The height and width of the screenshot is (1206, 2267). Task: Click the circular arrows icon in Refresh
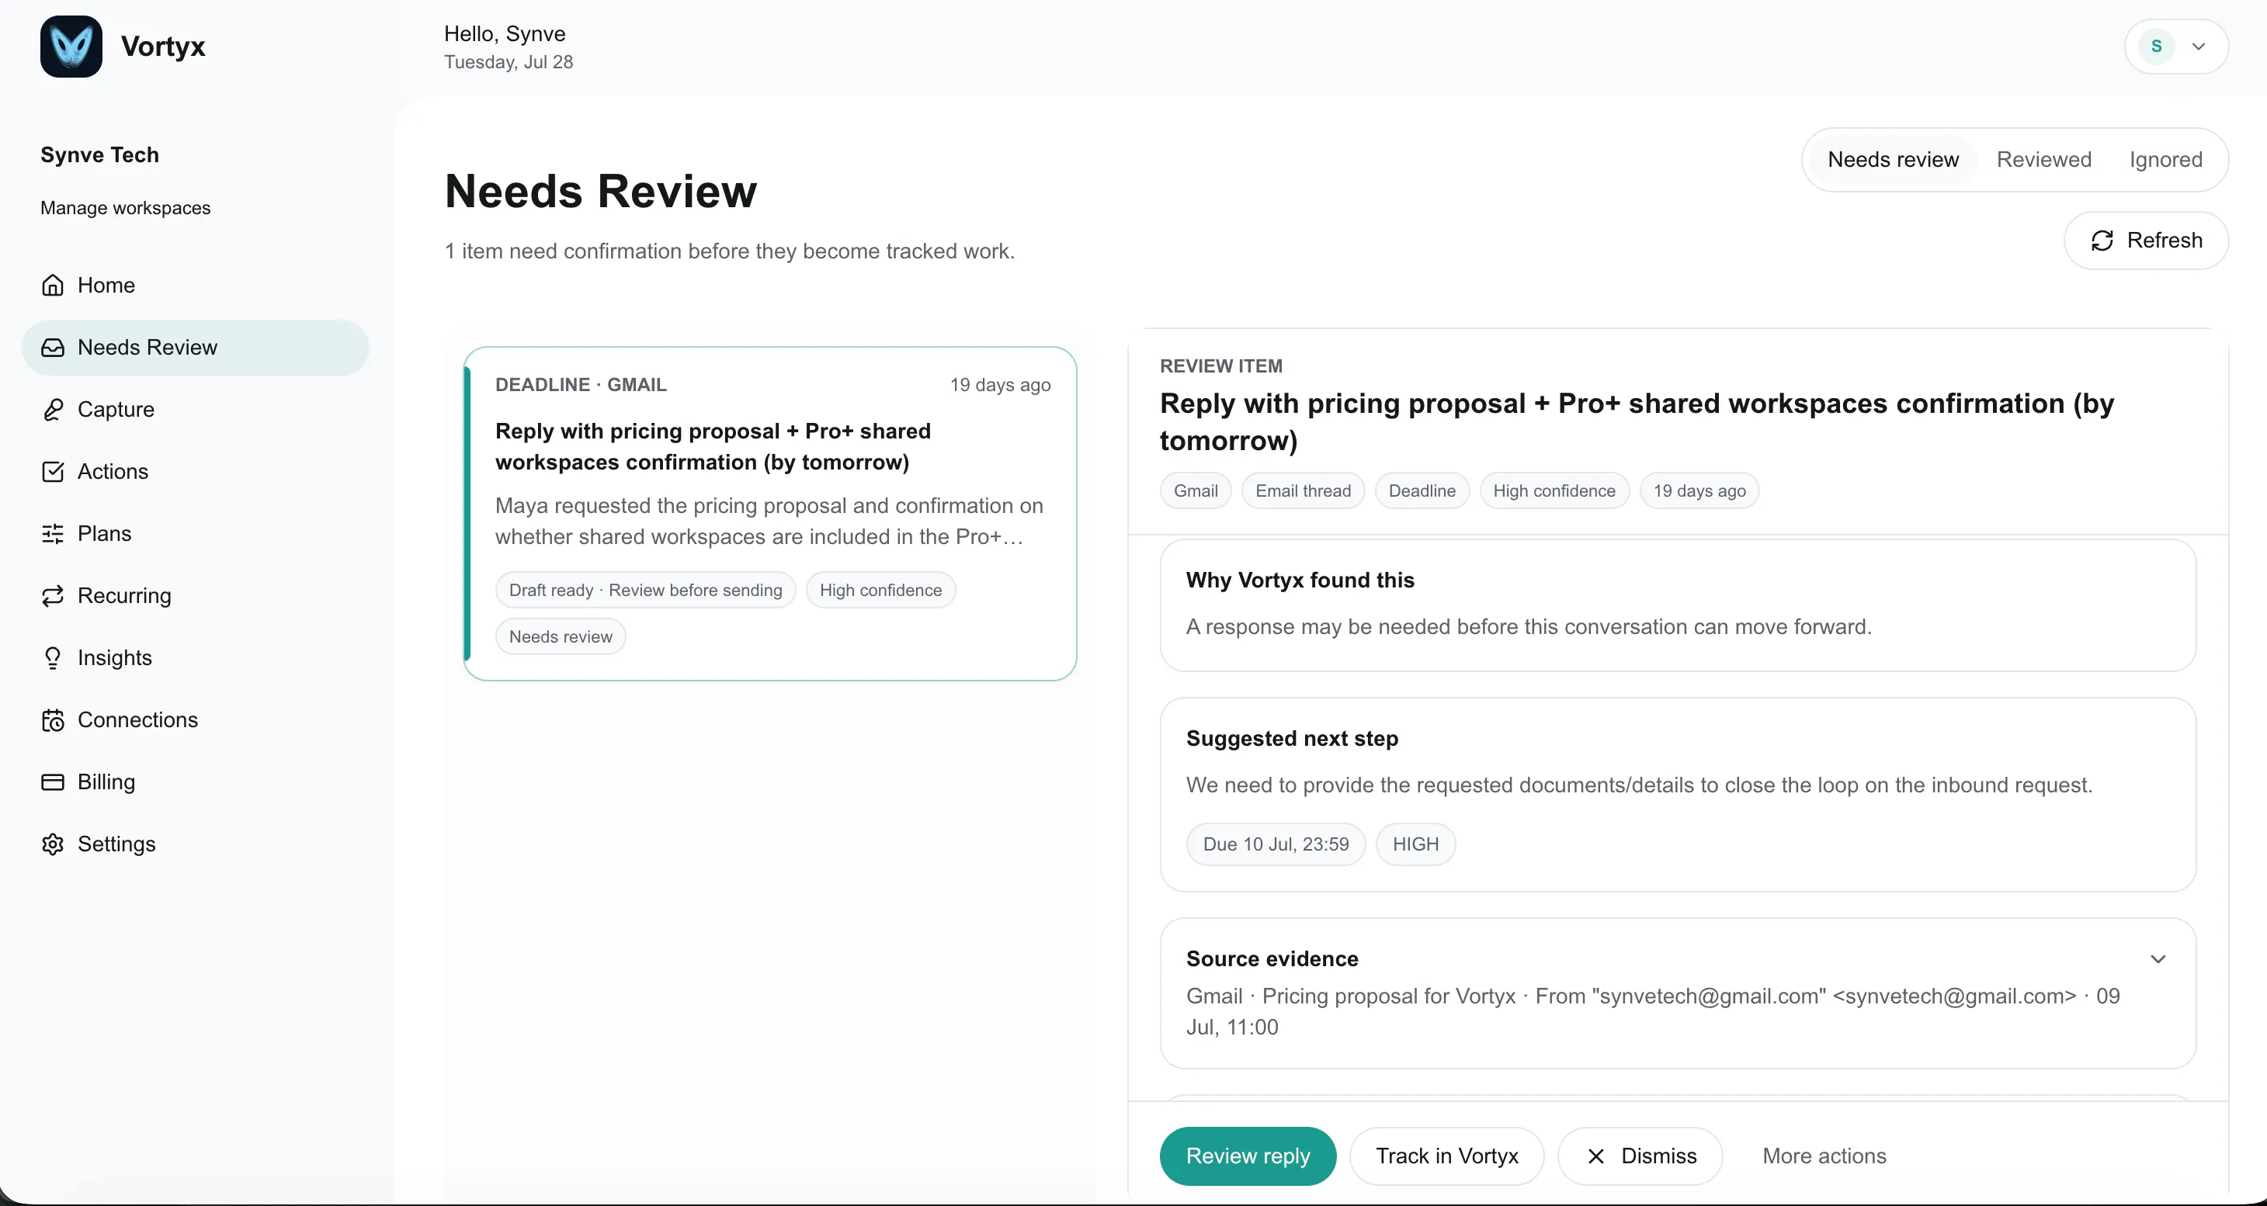click(x=2102, y=240)
